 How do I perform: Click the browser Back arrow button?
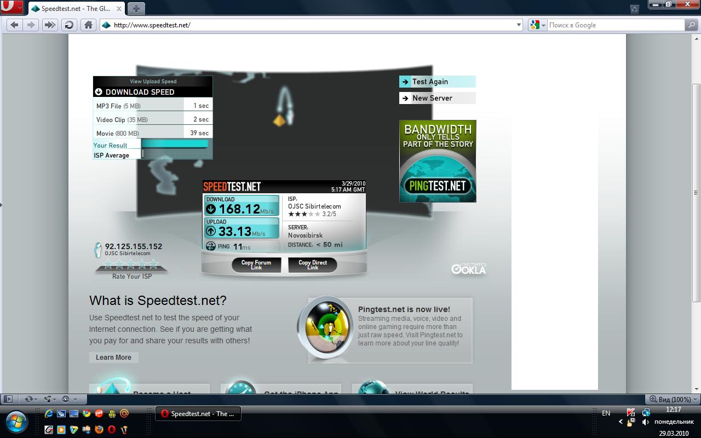click(x=14, y=25)
